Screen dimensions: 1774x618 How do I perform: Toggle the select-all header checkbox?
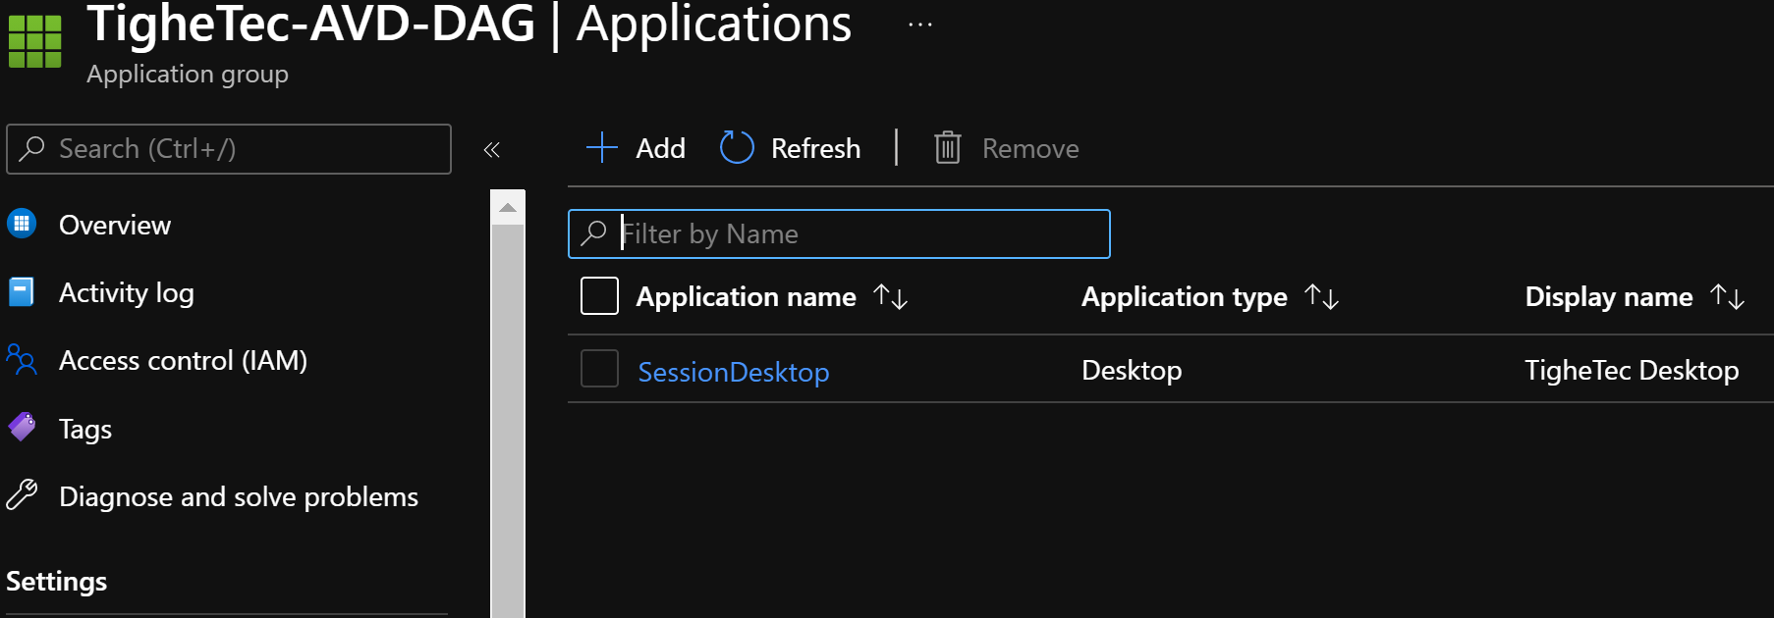599,296
